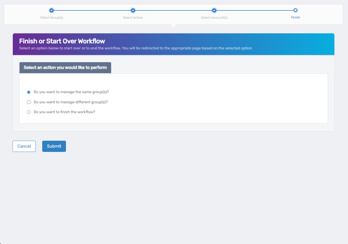The height and width of the screenshot is (244, 348).
Task: Click the select an action panel header
Action: (65, 68)
